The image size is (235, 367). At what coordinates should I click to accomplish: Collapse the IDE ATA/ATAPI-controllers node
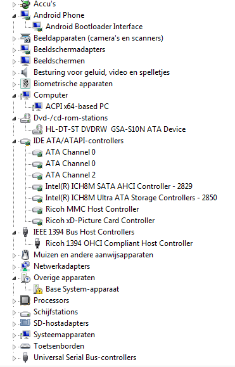click(x=15, y=141)
